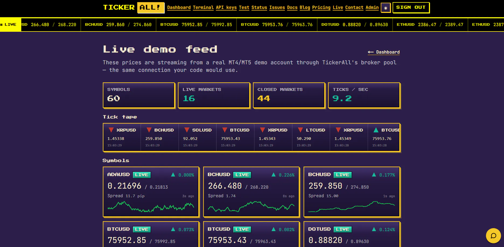Click the red down triangle for LTCUSD tick
The height and width of the screenshot is (247, 504).
(301, 130)
